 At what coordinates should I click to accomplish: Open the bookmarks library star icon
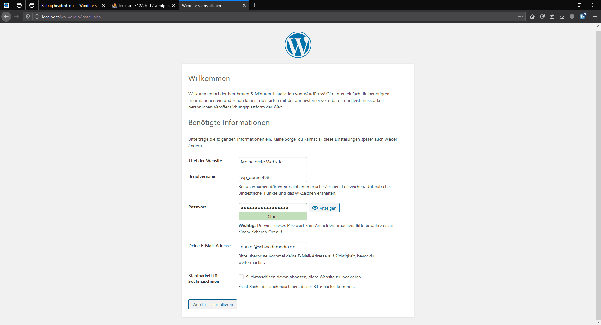tap(552, 17)
